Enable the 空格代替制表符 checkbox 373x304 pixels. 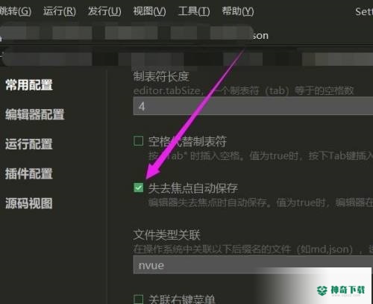point(138,141)
